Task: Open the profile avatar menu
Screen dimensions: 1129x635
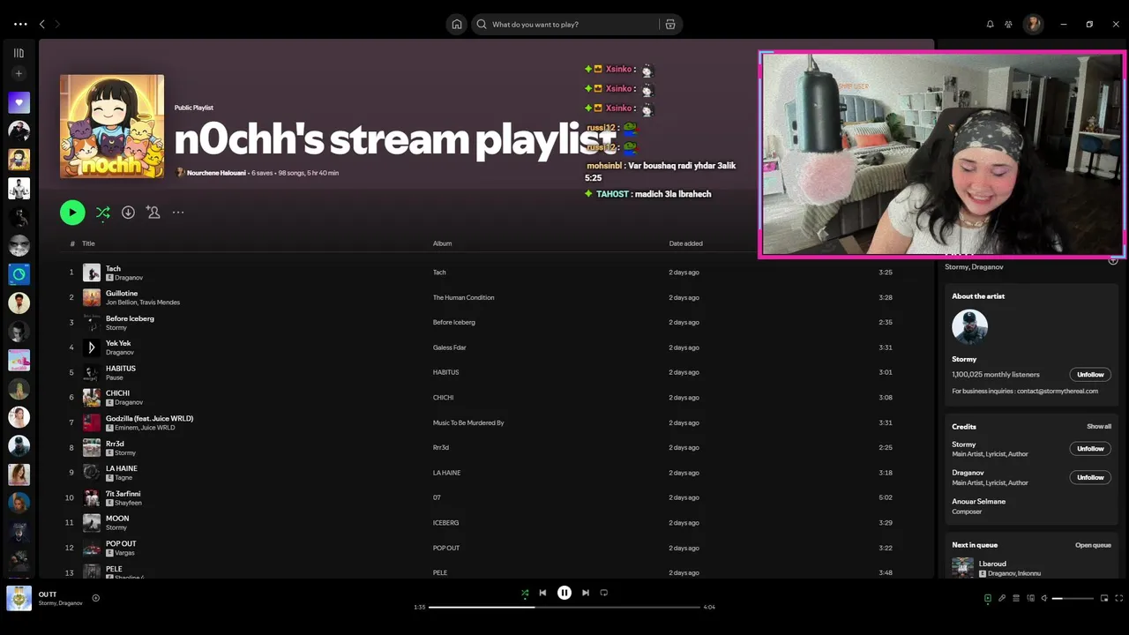Action: pyautogui.click(x=1033, y=25)
